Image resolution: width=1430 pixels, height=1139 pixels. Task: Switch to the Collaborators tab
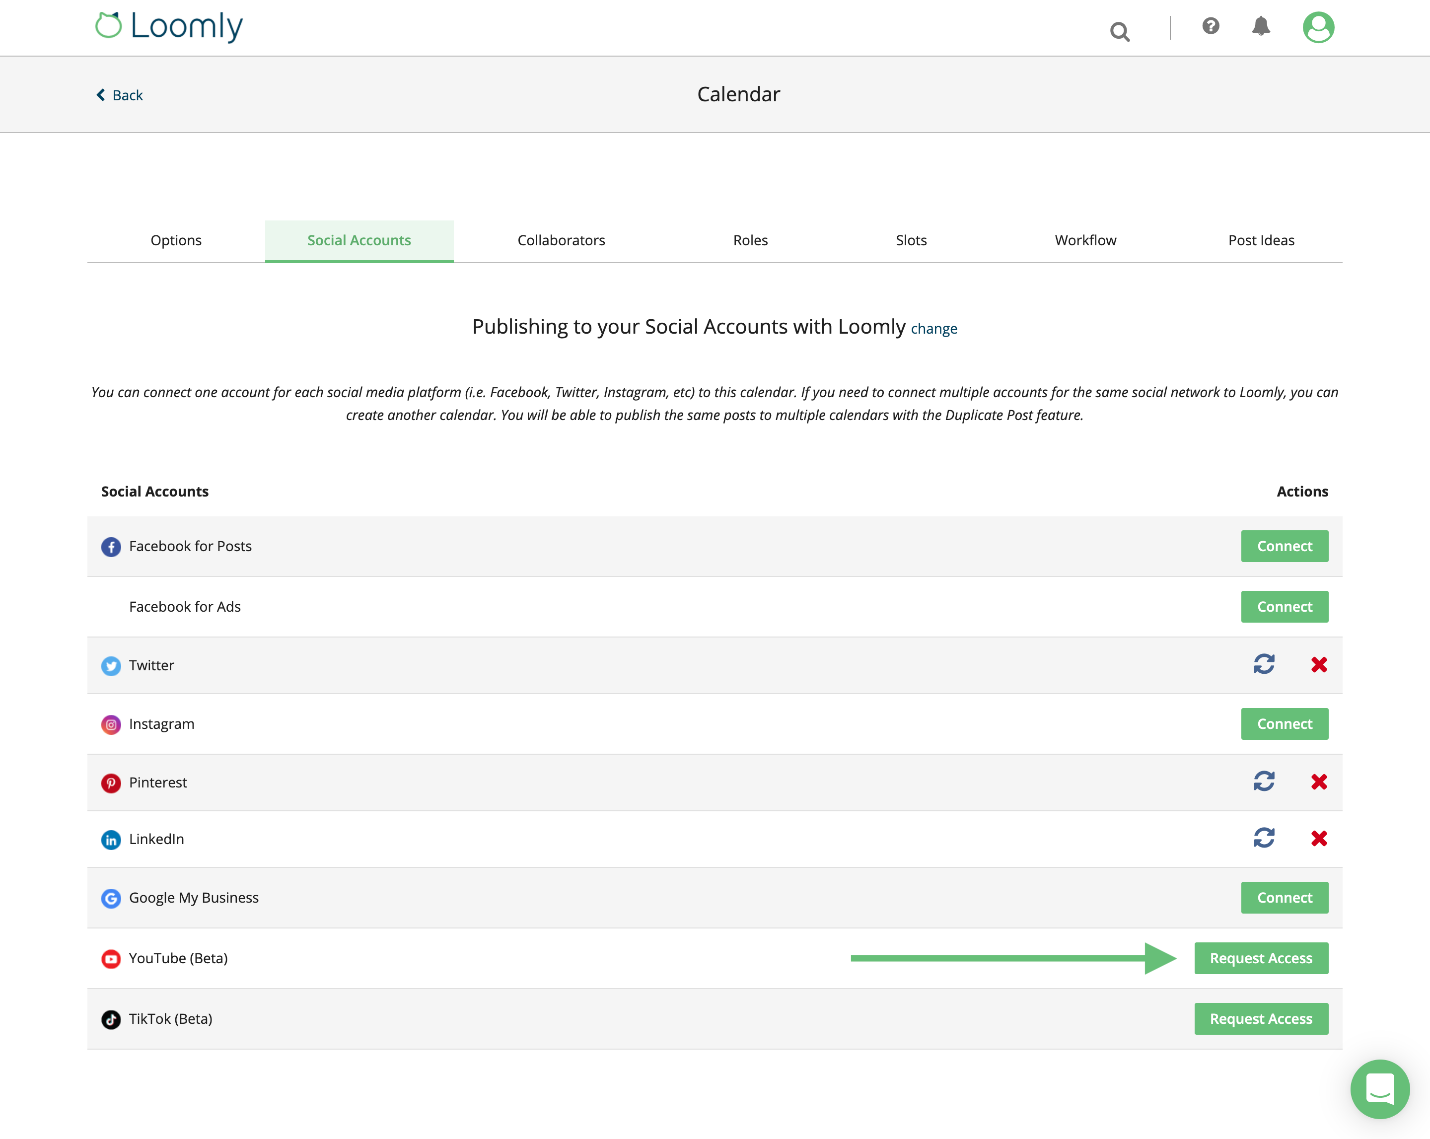click(x=561, y=240)
